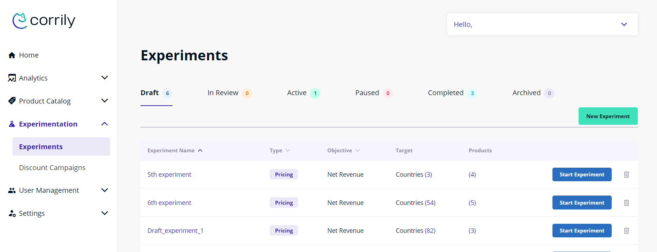Viewport: 657px width, 252px height.
Task: Click the Analytics chart icon
Action: coord(12,78)
